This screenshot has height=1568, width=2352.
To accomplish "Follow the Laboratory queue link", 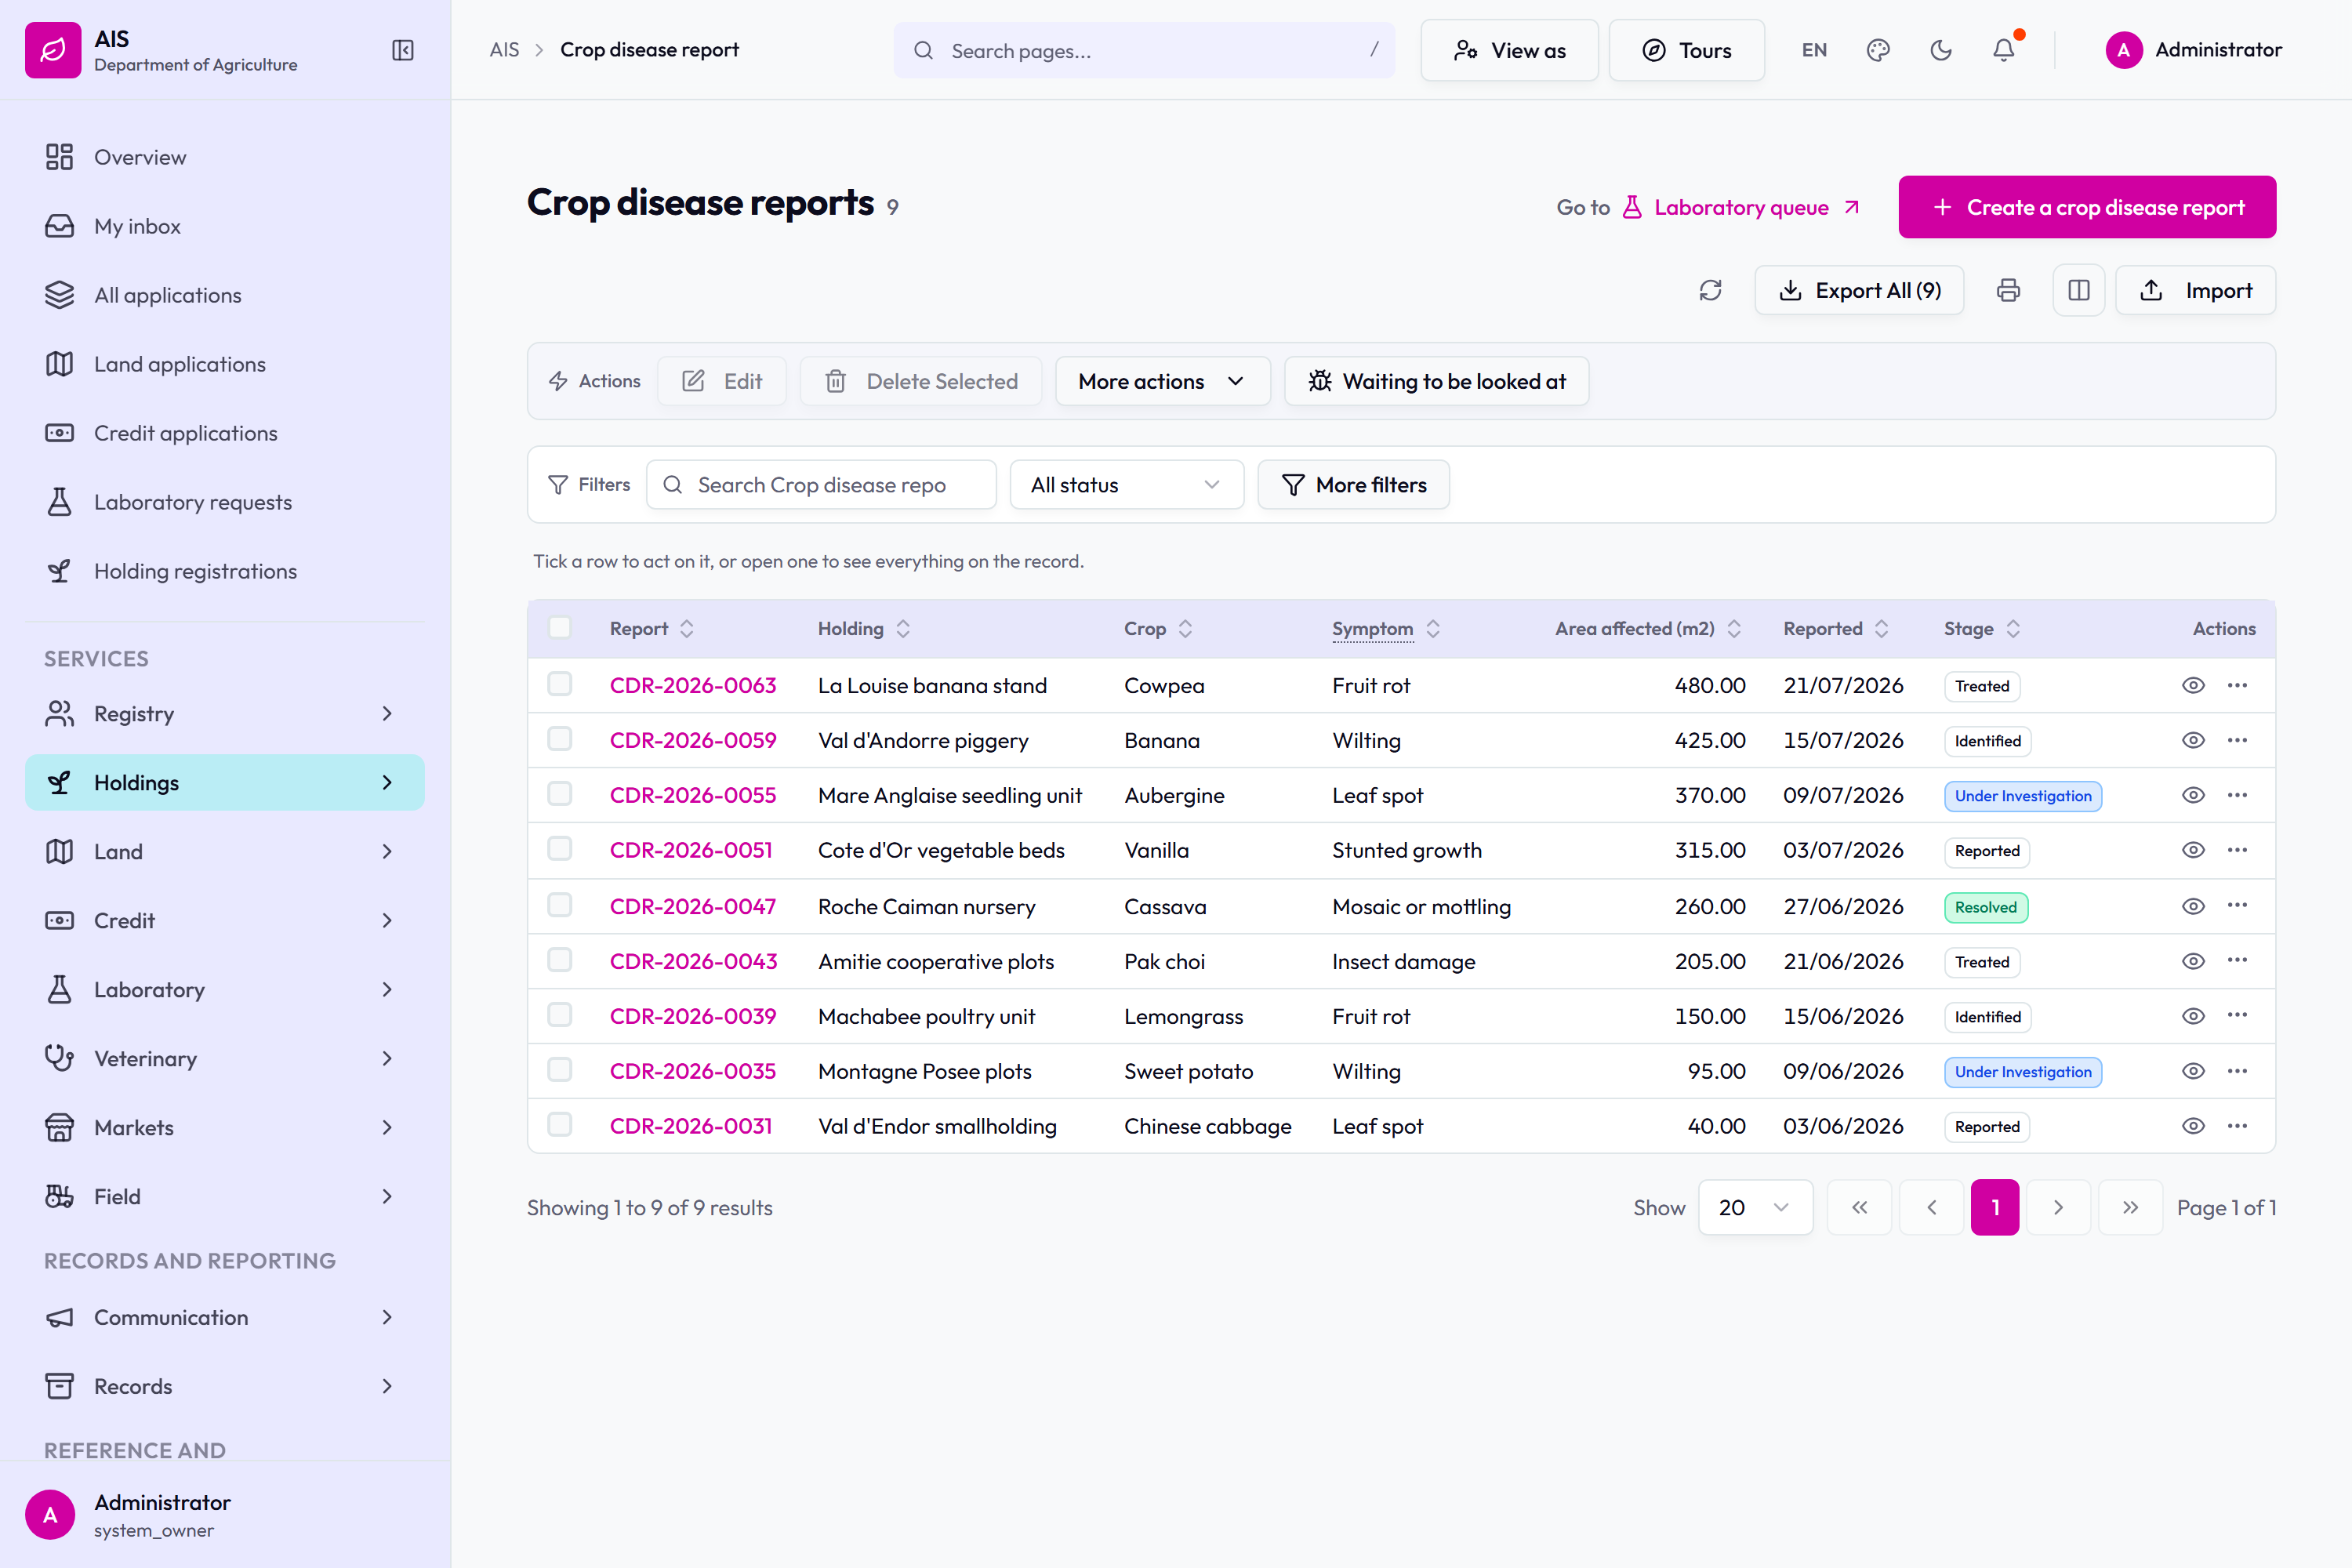I will [x=1741, y=207].
